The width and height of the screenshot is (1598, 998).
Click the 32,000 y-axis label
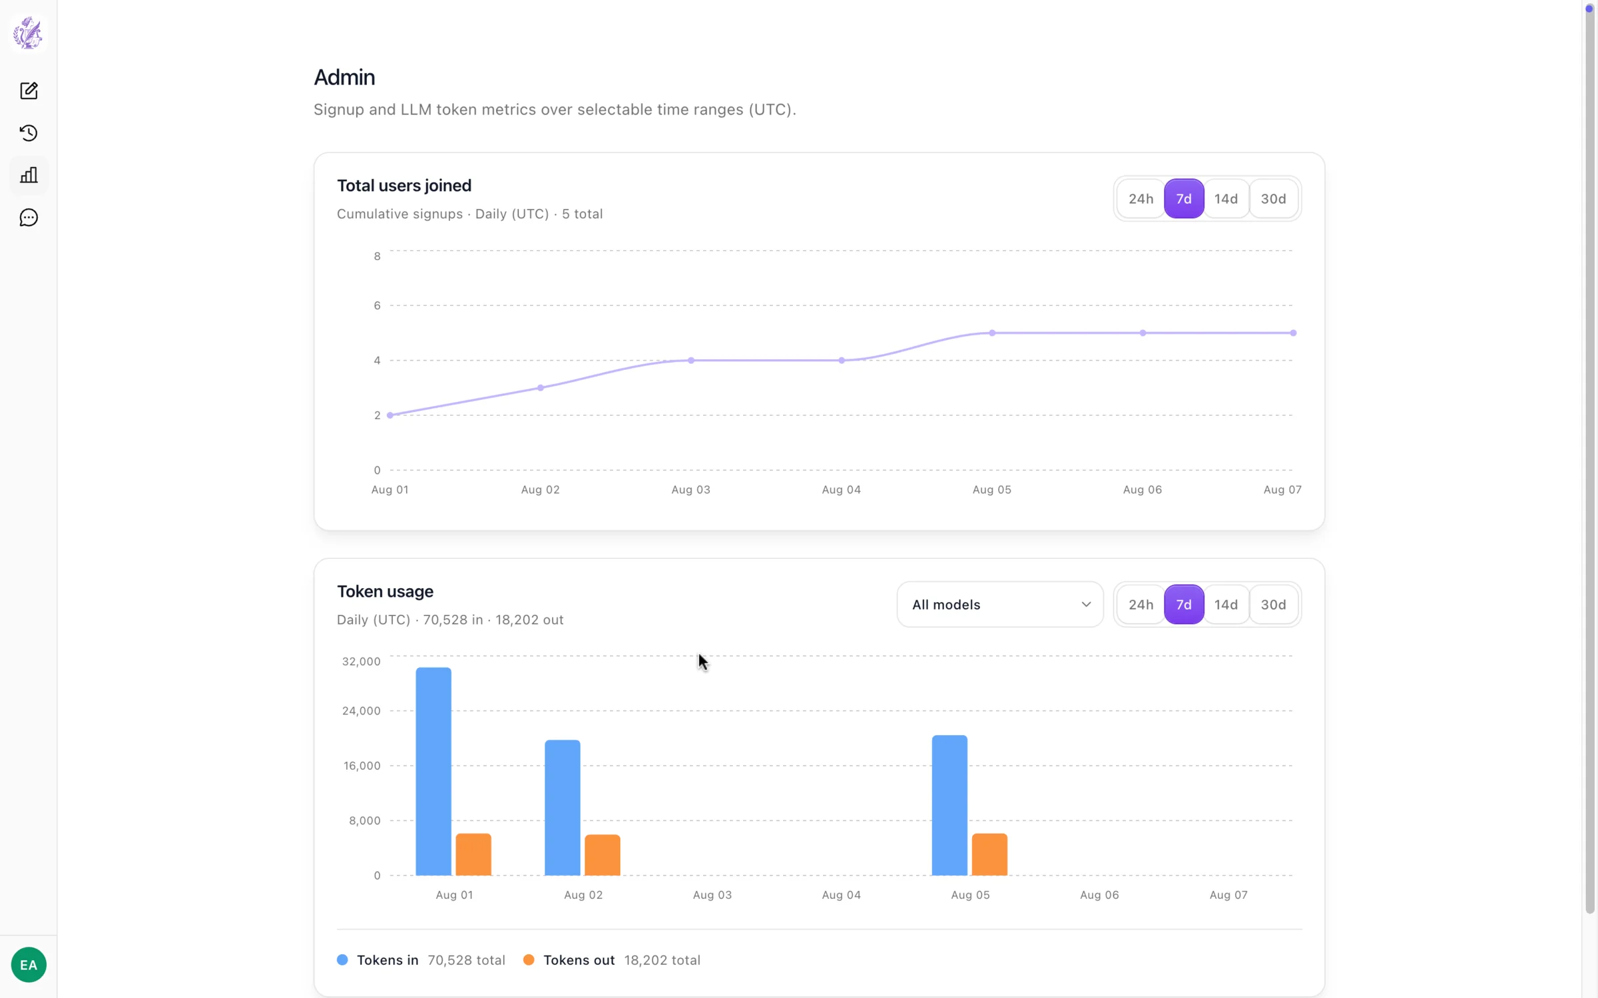(361, 661)
